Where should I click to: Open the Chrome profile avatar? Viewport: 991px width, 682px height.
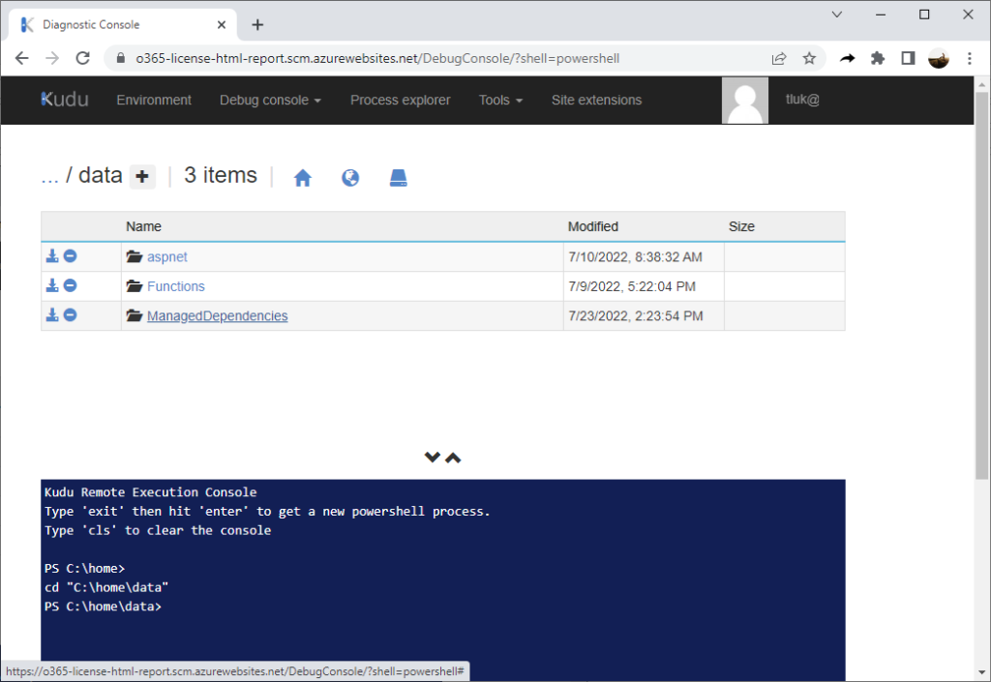[x=939, y=58]
